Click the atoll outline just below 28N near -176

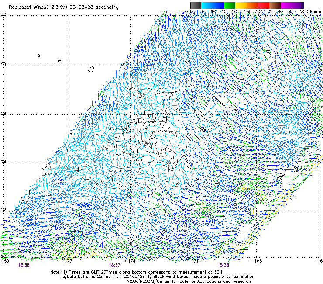91,69
